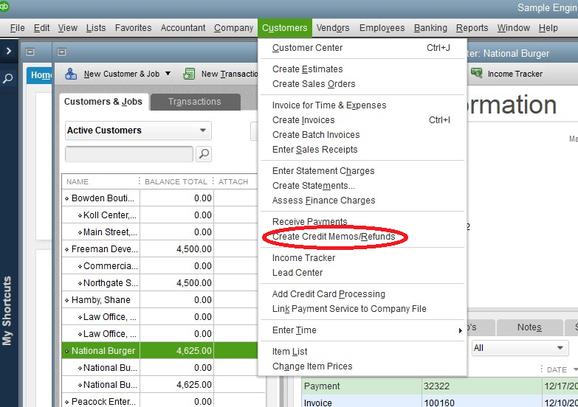
Task: Open the Favorites menu
Action: (133, 28)
